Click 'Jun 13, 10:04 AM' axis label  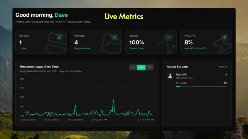point(146,120)
